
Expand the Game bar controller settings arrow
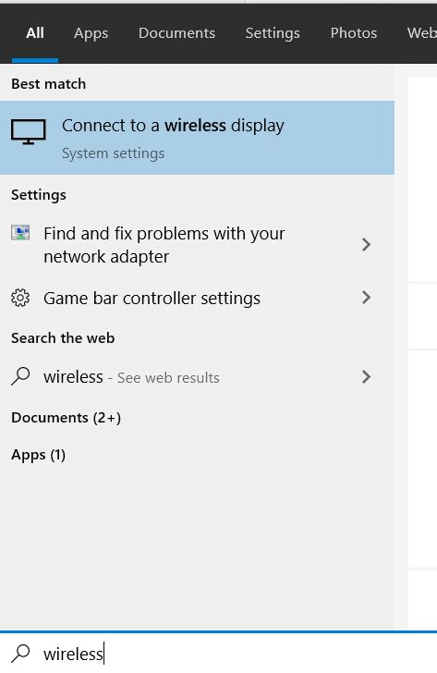tap(366, 298)
